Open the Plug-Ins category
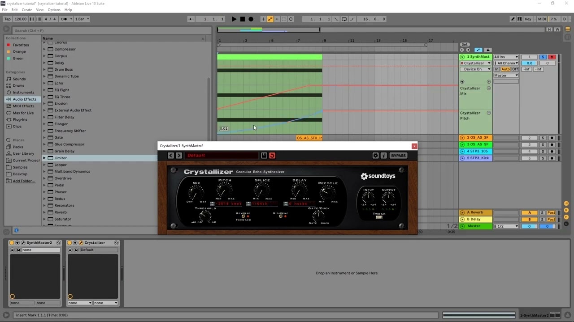The height and width of the screenshot is (322, 574). coord(20,119)
